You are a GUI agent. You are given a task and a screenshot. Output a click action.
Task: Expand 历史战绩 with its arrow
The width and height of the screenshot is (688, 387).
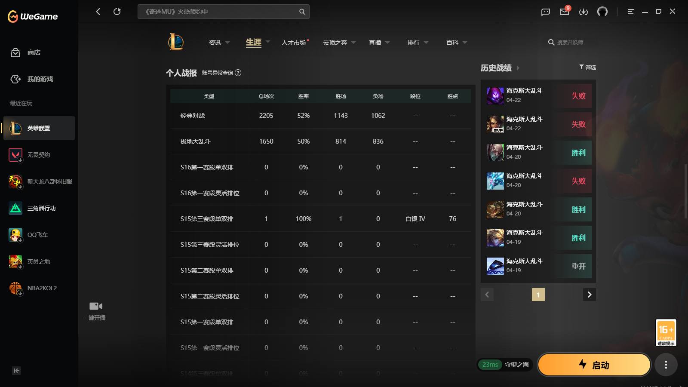pos(518,68)
